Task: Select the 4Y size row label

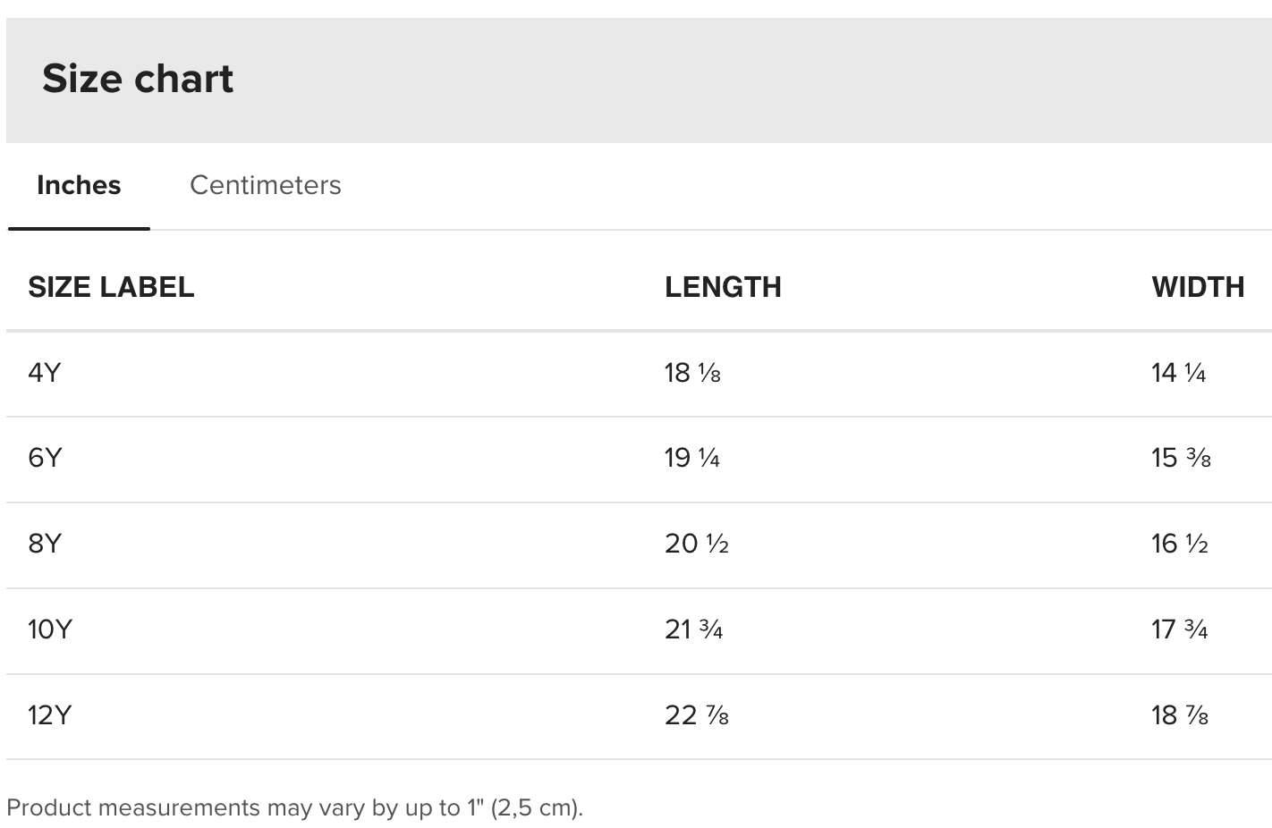Action: pos(45,372)
